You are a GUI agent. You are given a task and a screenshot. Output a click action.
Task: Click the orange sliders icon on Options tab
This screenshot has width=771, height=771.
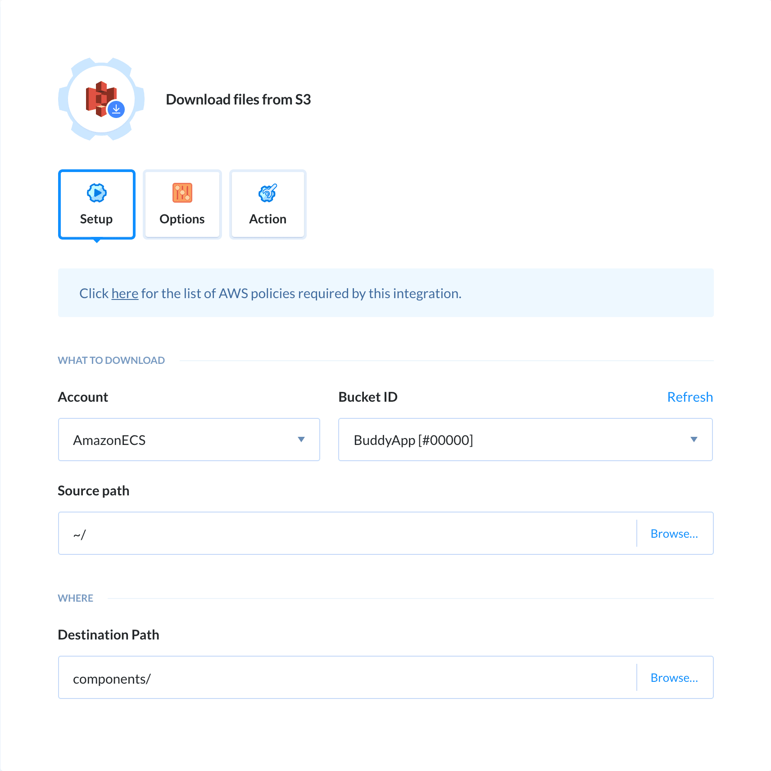[182, 193]
